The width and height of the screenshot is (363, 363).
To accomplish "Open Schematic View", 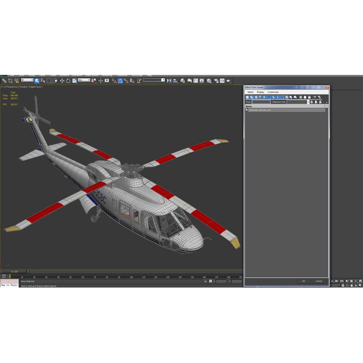I will tap(202, 81).
